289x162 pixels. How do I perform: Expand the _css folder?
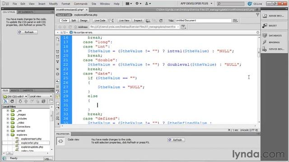pyautogui.click(x=8, y=111)
